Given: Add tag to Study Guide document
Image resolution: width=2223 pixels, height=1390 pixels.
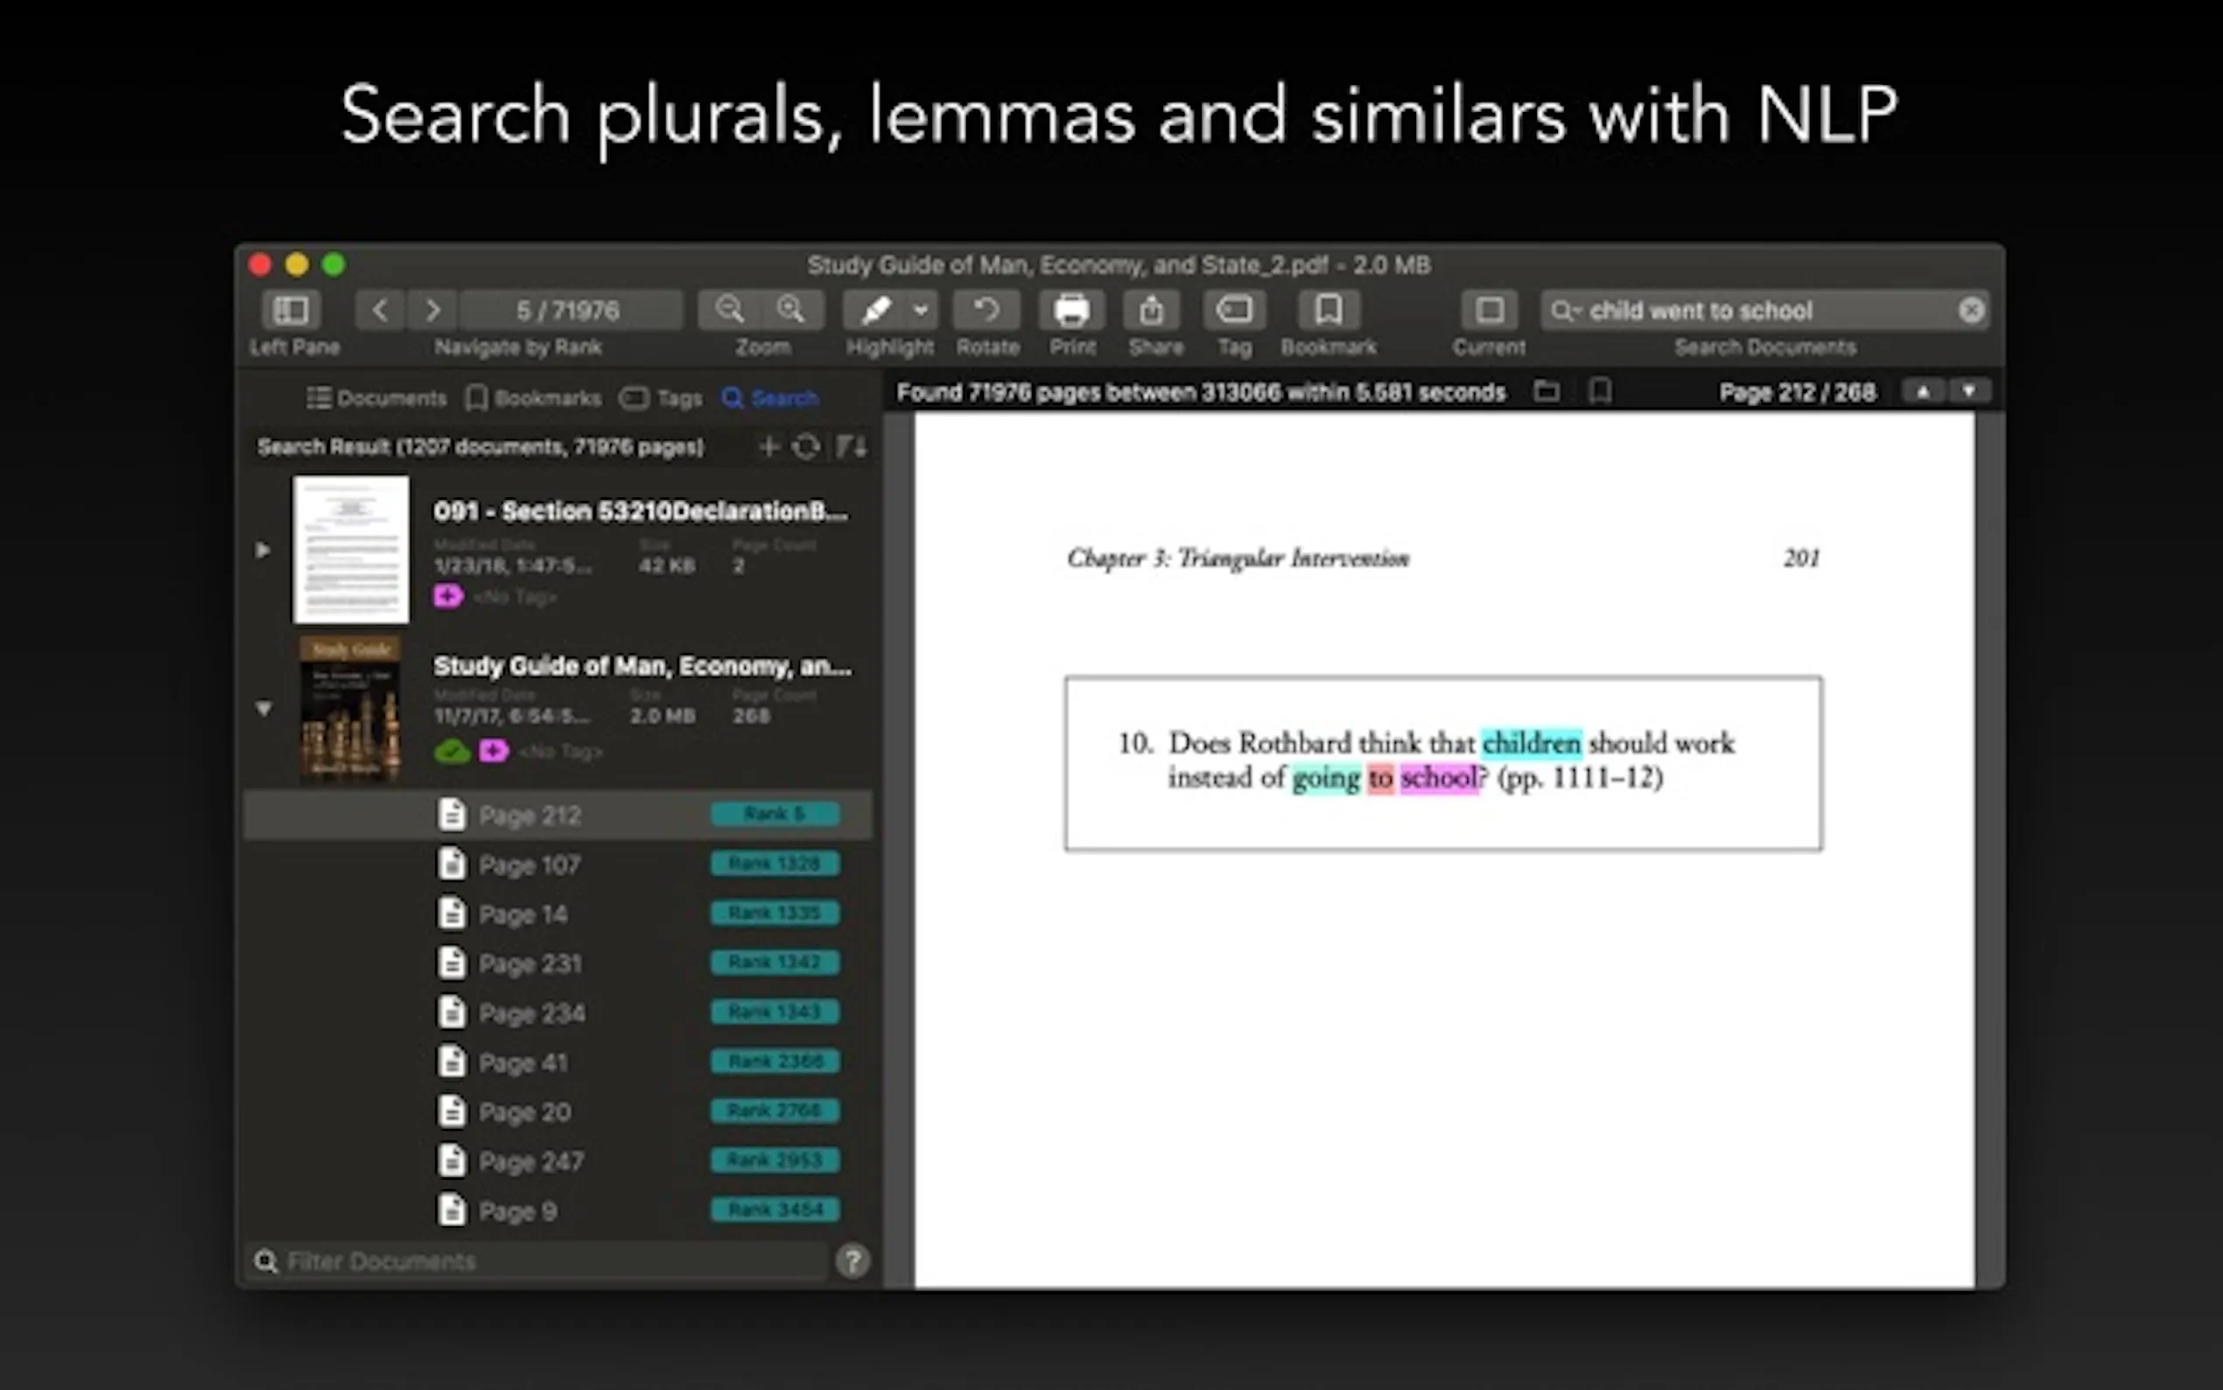Looking at the screenshot, I should pyautogui.click(x=494, y=751).
